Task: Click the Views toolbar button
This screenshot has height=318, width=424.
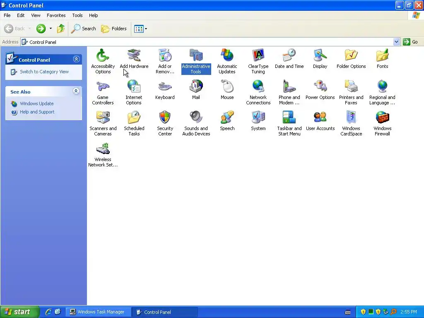Action: (139, 29)
